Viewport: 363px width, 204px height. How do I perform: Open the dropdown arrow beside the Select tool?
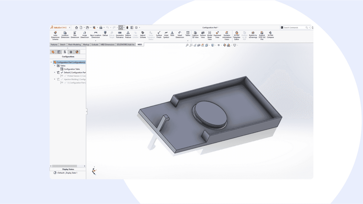point(124,27)
